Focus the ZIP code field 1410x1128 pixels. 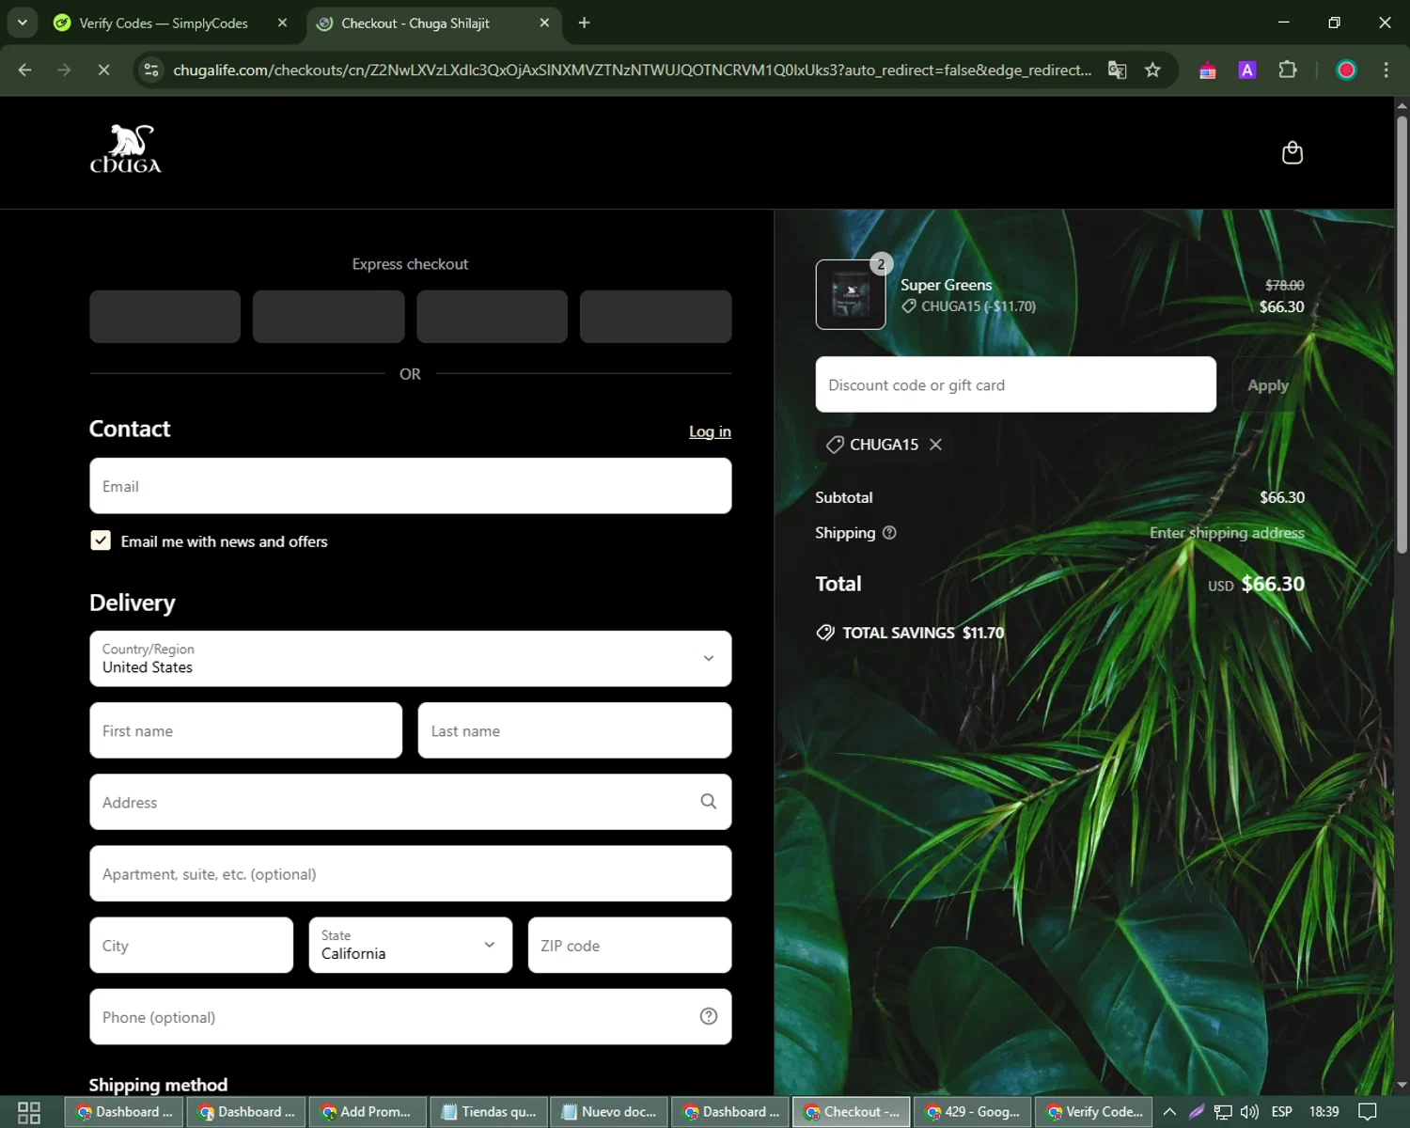tap(630, 945)
